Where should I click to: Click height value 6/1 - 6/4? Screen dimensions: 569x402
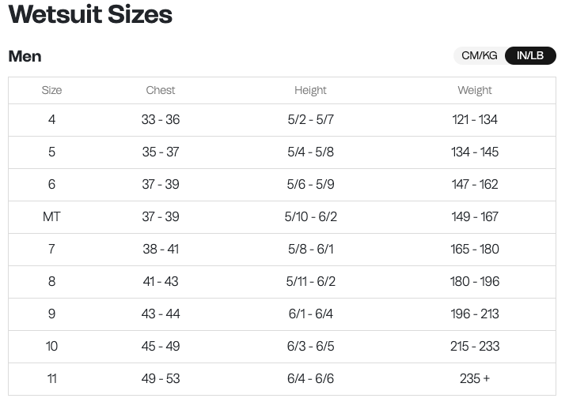point(310,314)
